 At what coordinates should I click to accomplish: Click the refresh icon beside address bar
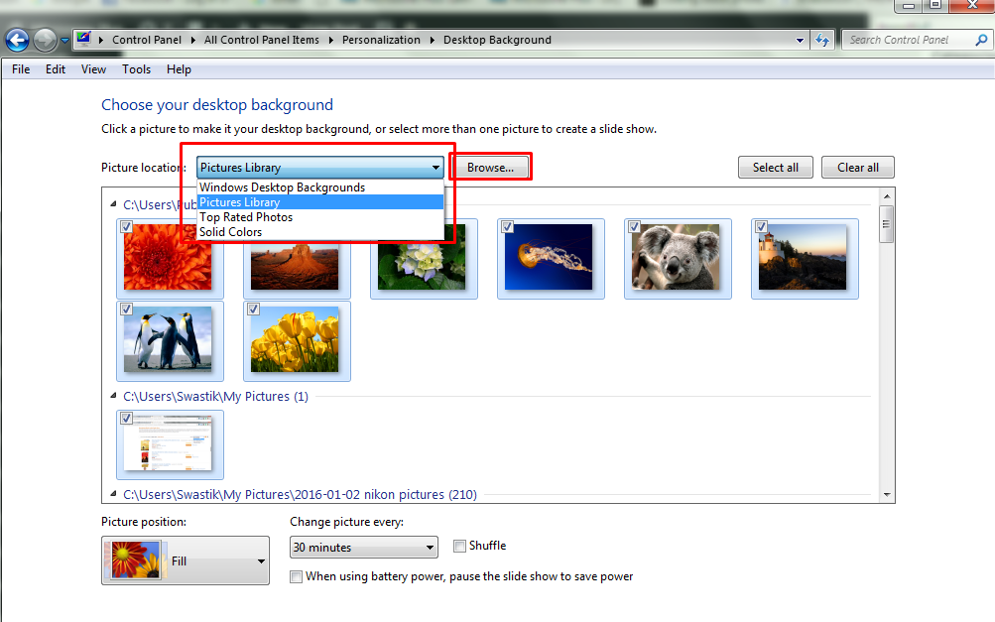click(821, 41)
